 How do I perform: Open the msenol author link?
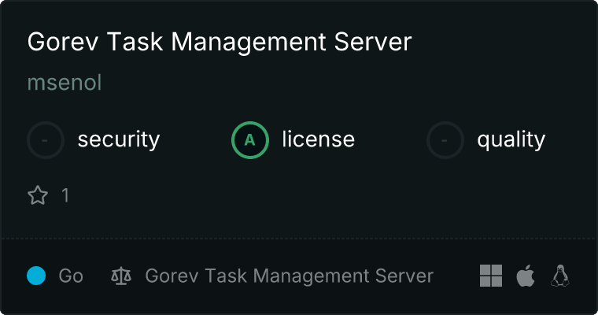coord(65,83)
